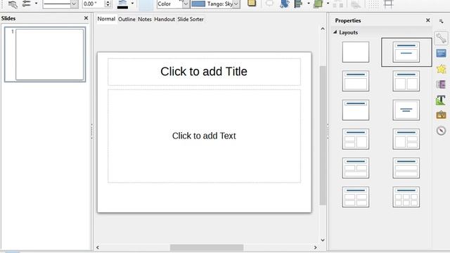Image resolution: width=450 pixels, height=253 pixels.
Task: Open the Custom Animation star icon deck
Action: tap(441, 69)
